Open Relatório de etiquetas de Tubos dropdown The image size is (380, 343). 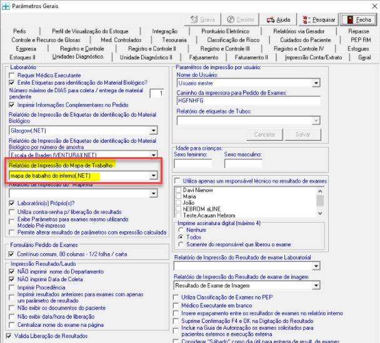pyautogui.click(x=316, y=120)
